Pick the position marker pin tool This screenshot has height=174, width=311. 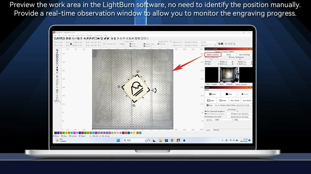57,70
